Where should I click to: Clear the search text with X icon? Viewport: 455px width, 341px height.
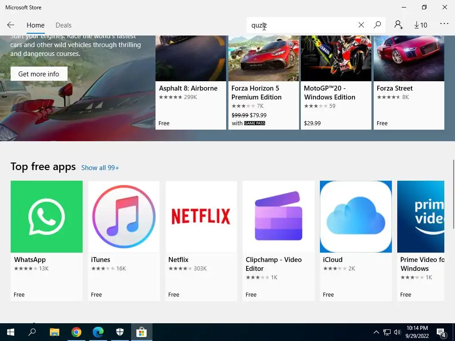click(361, 25)
